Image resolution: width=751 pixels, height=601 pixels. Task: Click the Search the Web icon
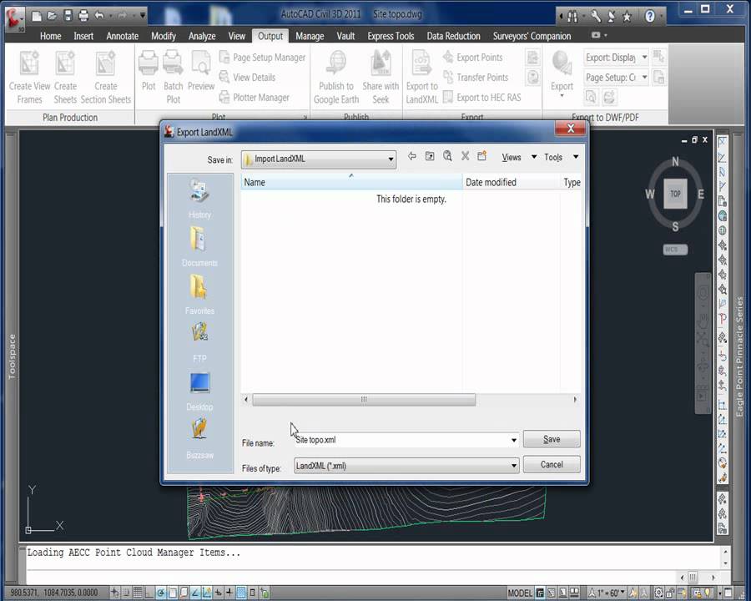(x=447, y=156)
